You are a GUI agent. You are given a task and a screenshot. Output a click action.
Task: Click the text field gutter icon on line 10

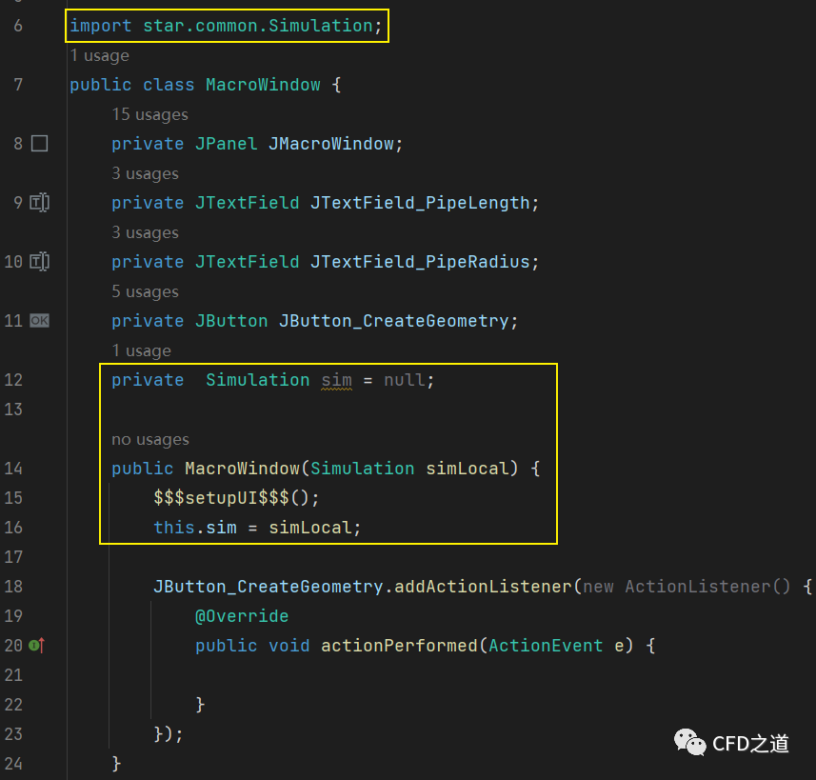(x=40, y=261)
